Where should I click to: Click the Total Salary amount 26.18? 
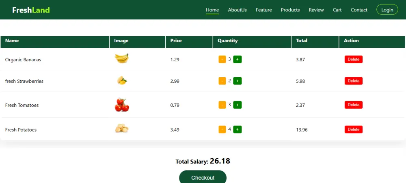(220, 161)
